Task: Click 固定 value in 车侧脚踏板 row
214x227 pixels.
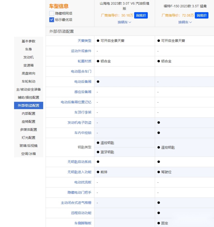Action: point(165,223)
